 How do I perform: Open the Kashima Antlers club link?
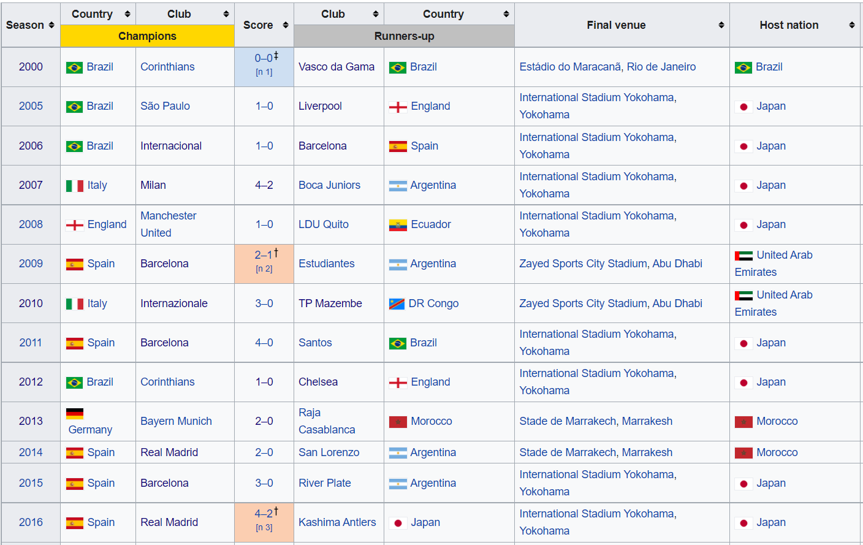(x=337, y=522)
